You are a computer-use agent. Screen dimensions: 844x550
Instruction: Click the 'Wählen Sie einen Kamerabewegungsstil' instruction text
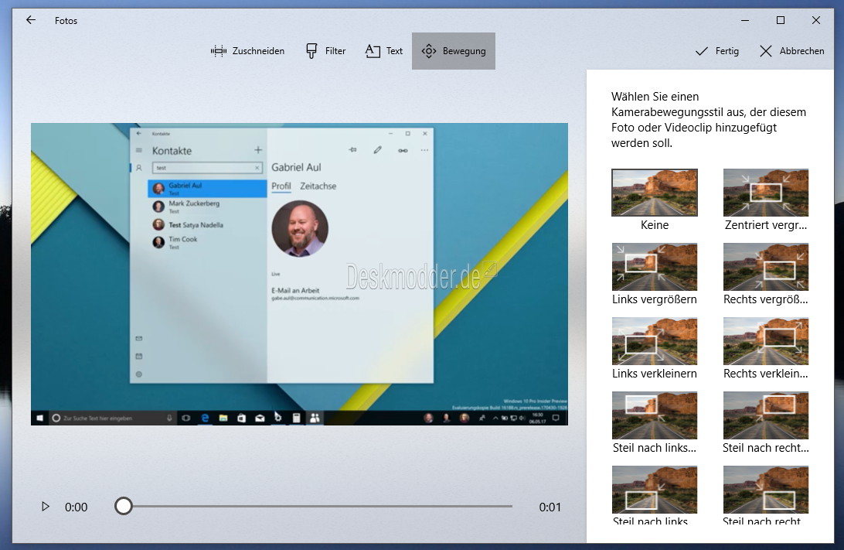pos(708,120)
